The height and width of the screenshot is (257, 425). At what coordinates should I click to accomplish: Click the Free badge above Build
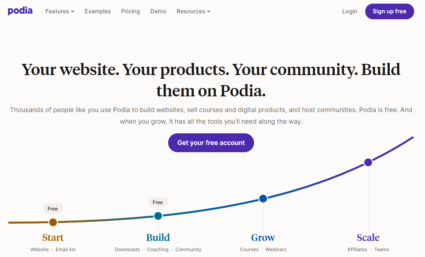click(158, 202)
